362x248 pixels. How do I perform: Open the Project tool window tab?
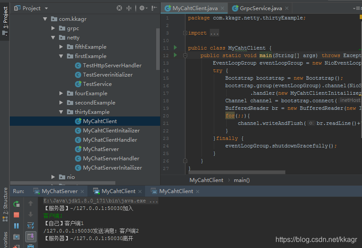[x=4, y=21]
